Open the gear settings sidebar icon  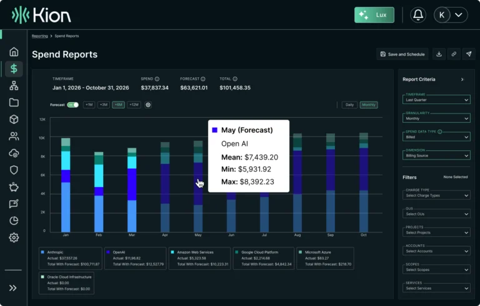tap(14, 237)
